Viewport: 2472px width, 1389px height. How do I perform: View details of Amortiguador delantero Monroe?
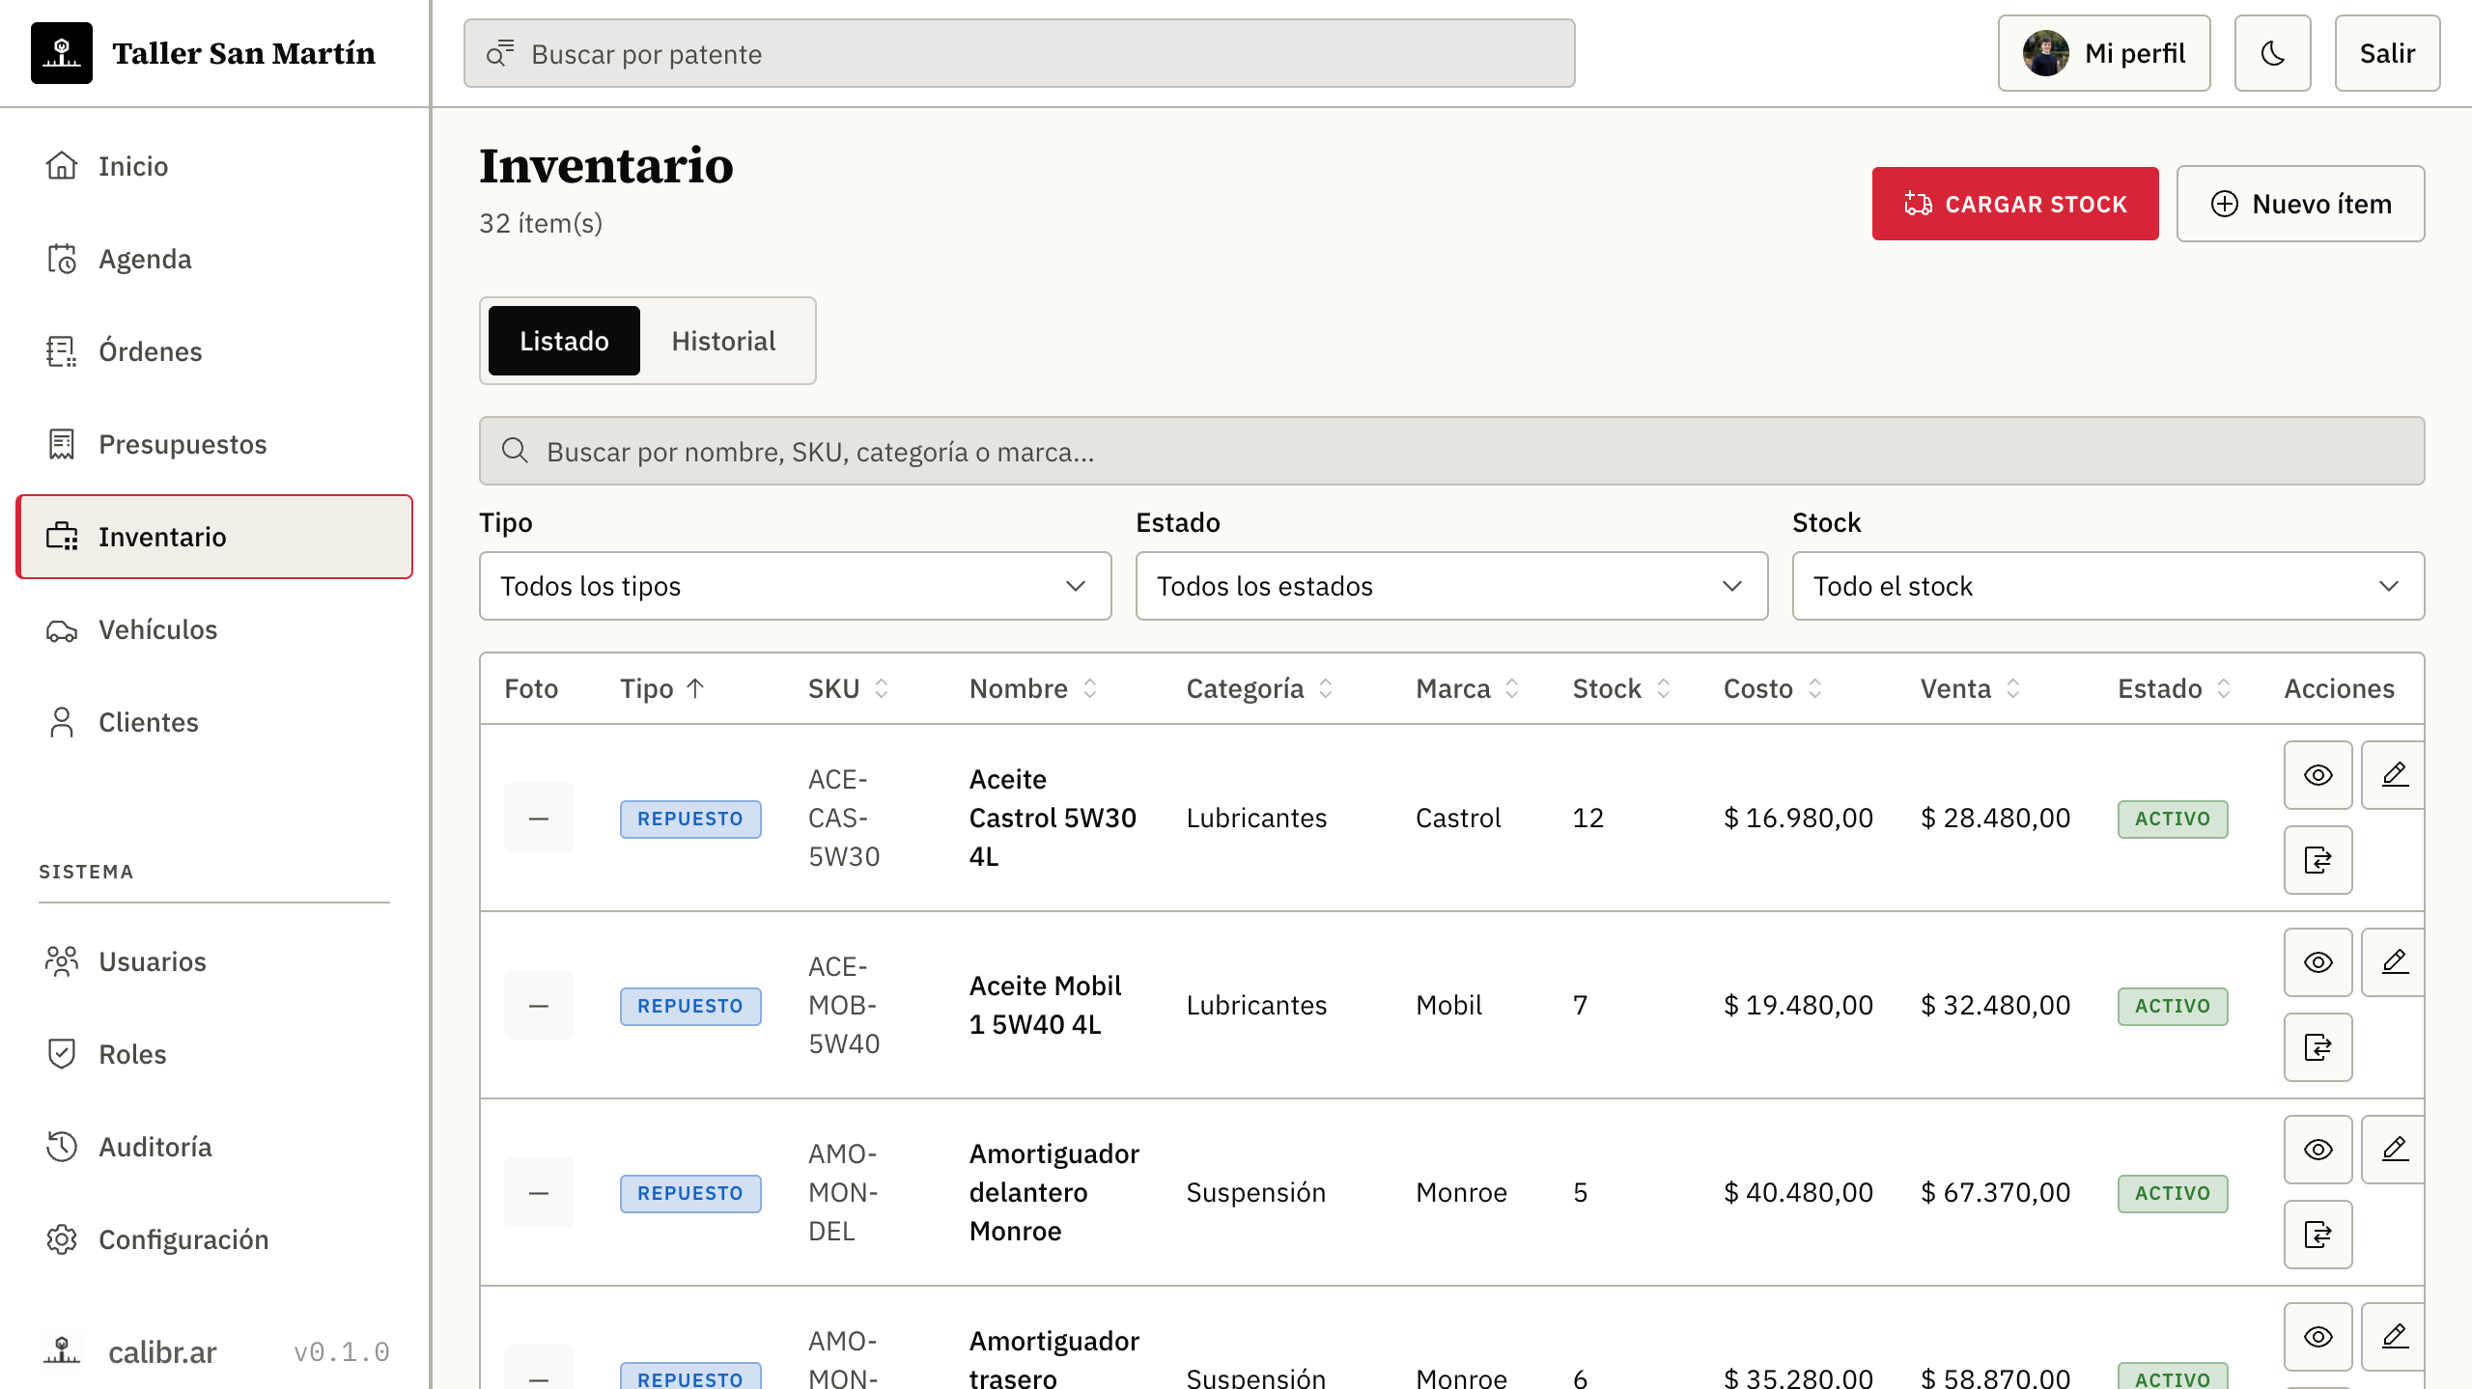pyautogui.click(x=2317, y=1150)
